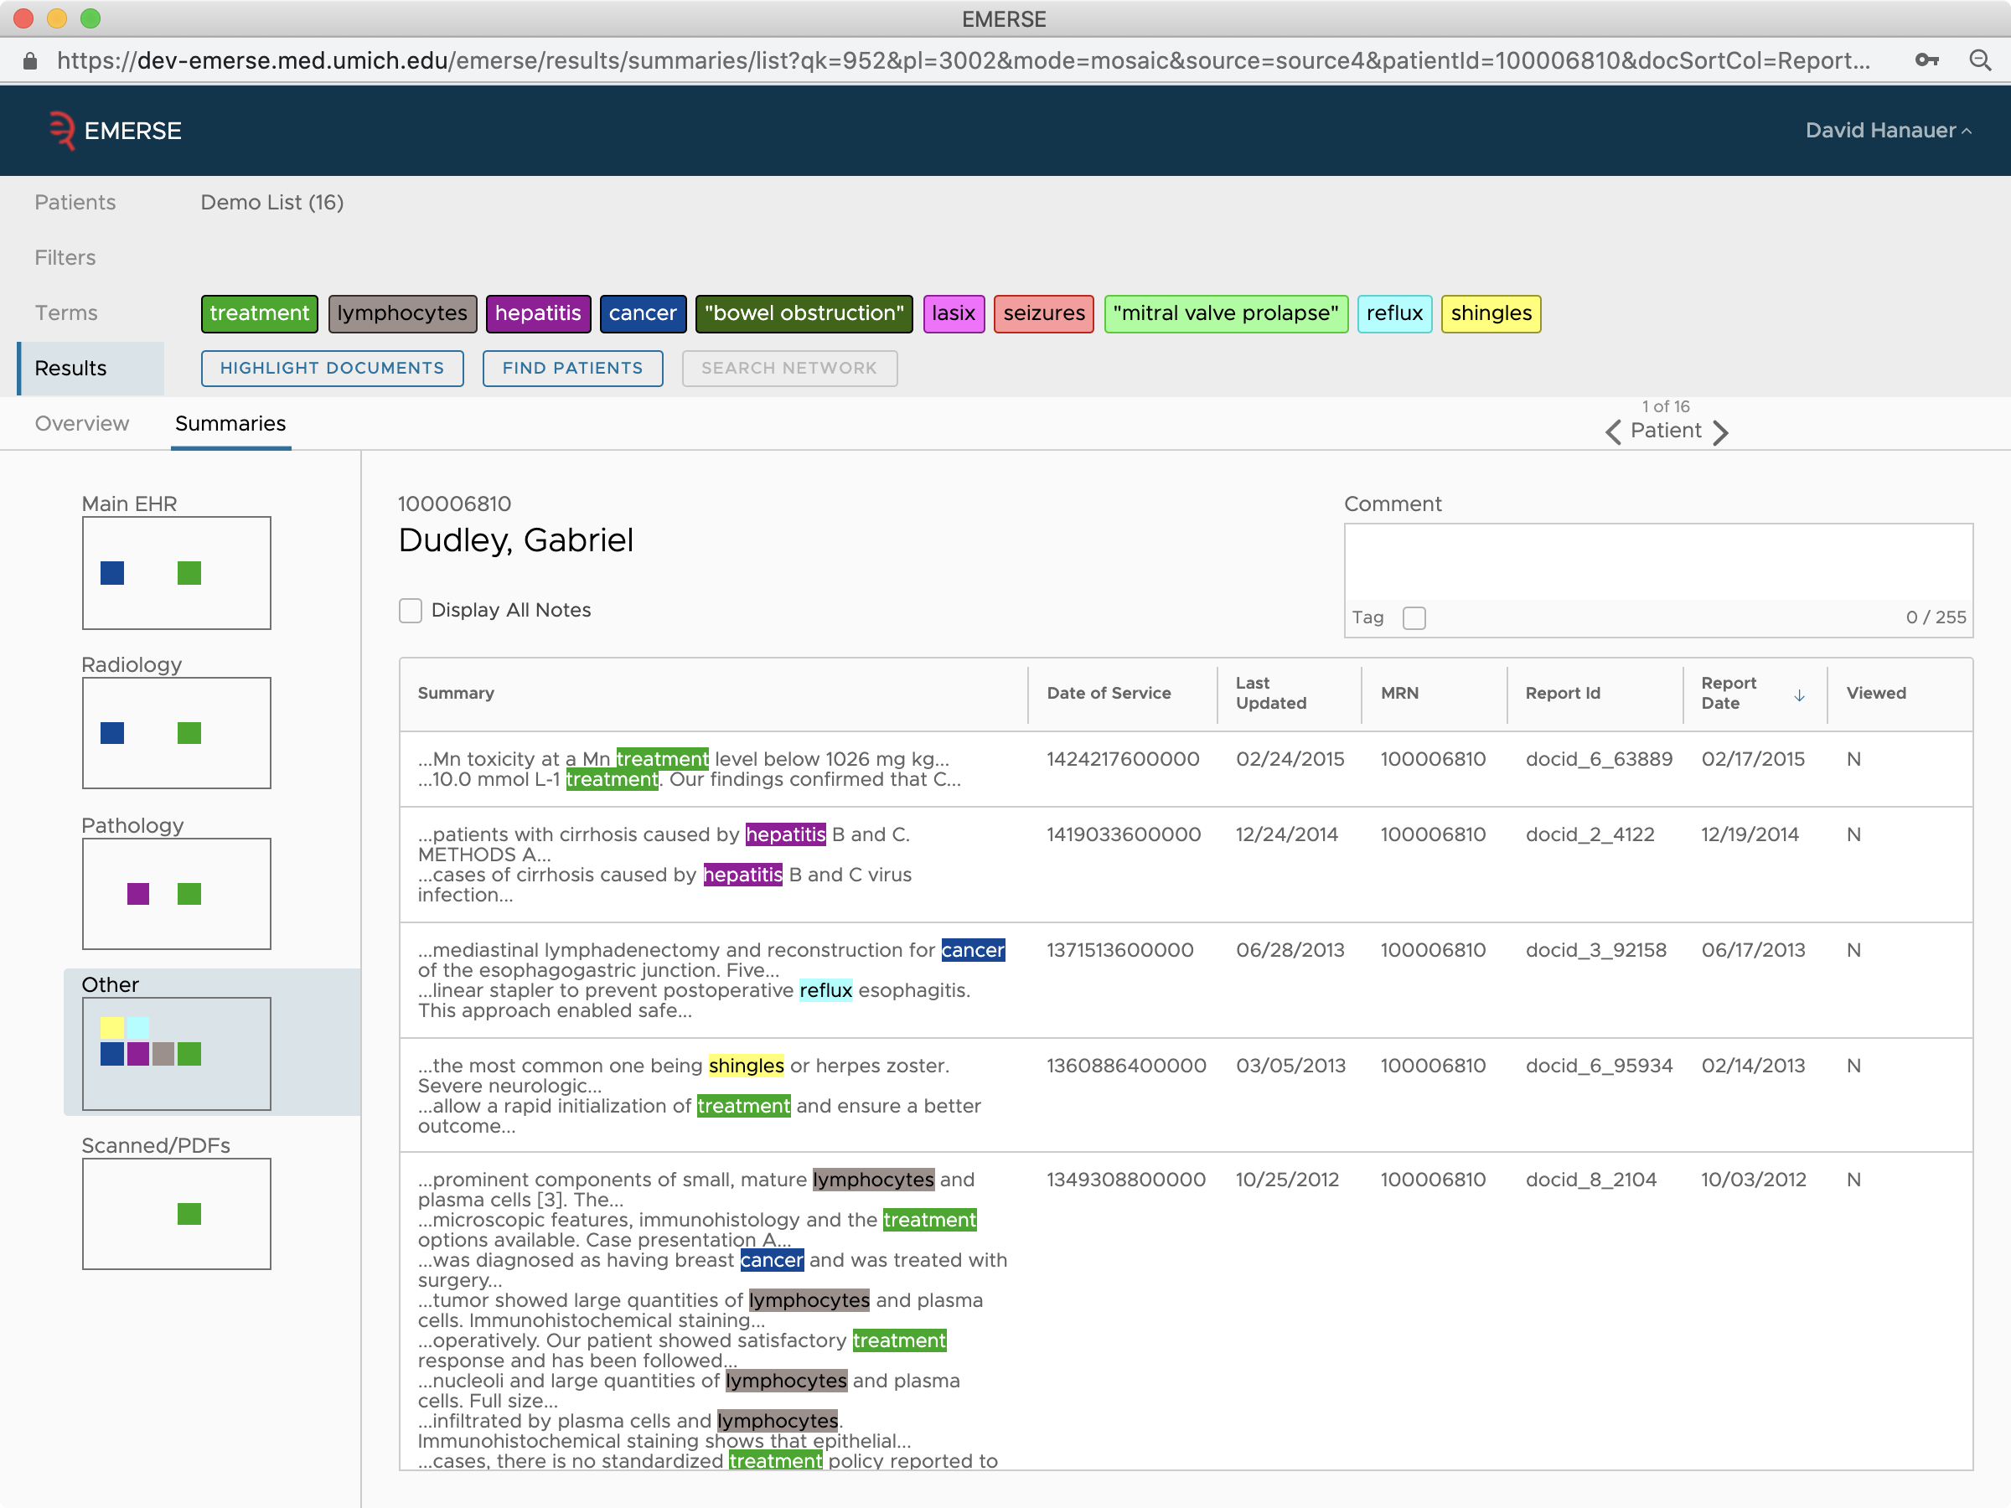Sort by Report Id column header
Viewport: 2011px width, 1508px height.
(x=1562, y=694)
